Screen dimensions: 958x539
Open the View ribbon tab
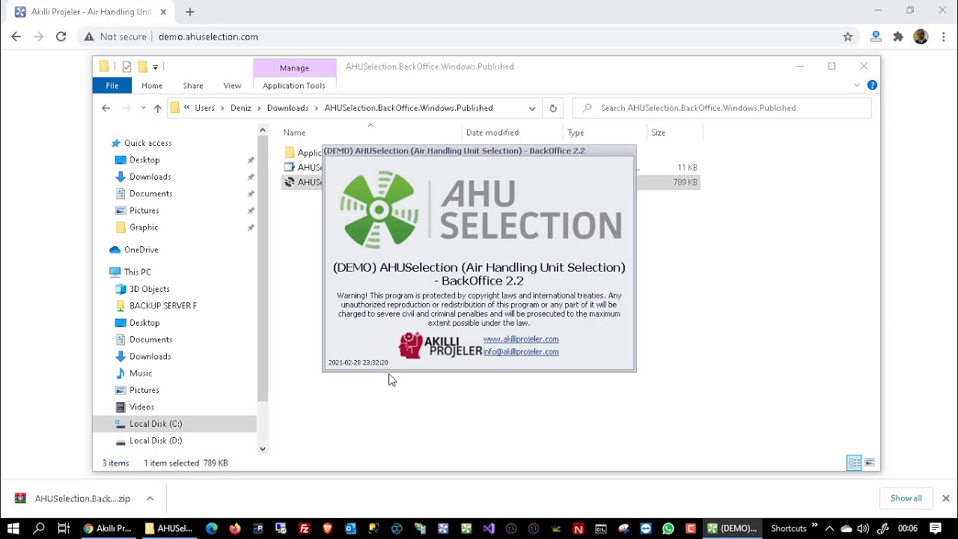click(x=232, y=85)
